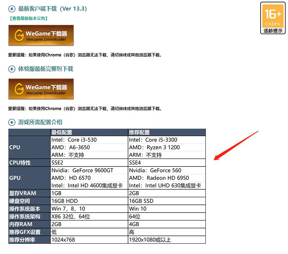The width and height of the screenshot is (288, 254).
Task: Click the 内存RAM row label
Action: click(x=29, y=224)
